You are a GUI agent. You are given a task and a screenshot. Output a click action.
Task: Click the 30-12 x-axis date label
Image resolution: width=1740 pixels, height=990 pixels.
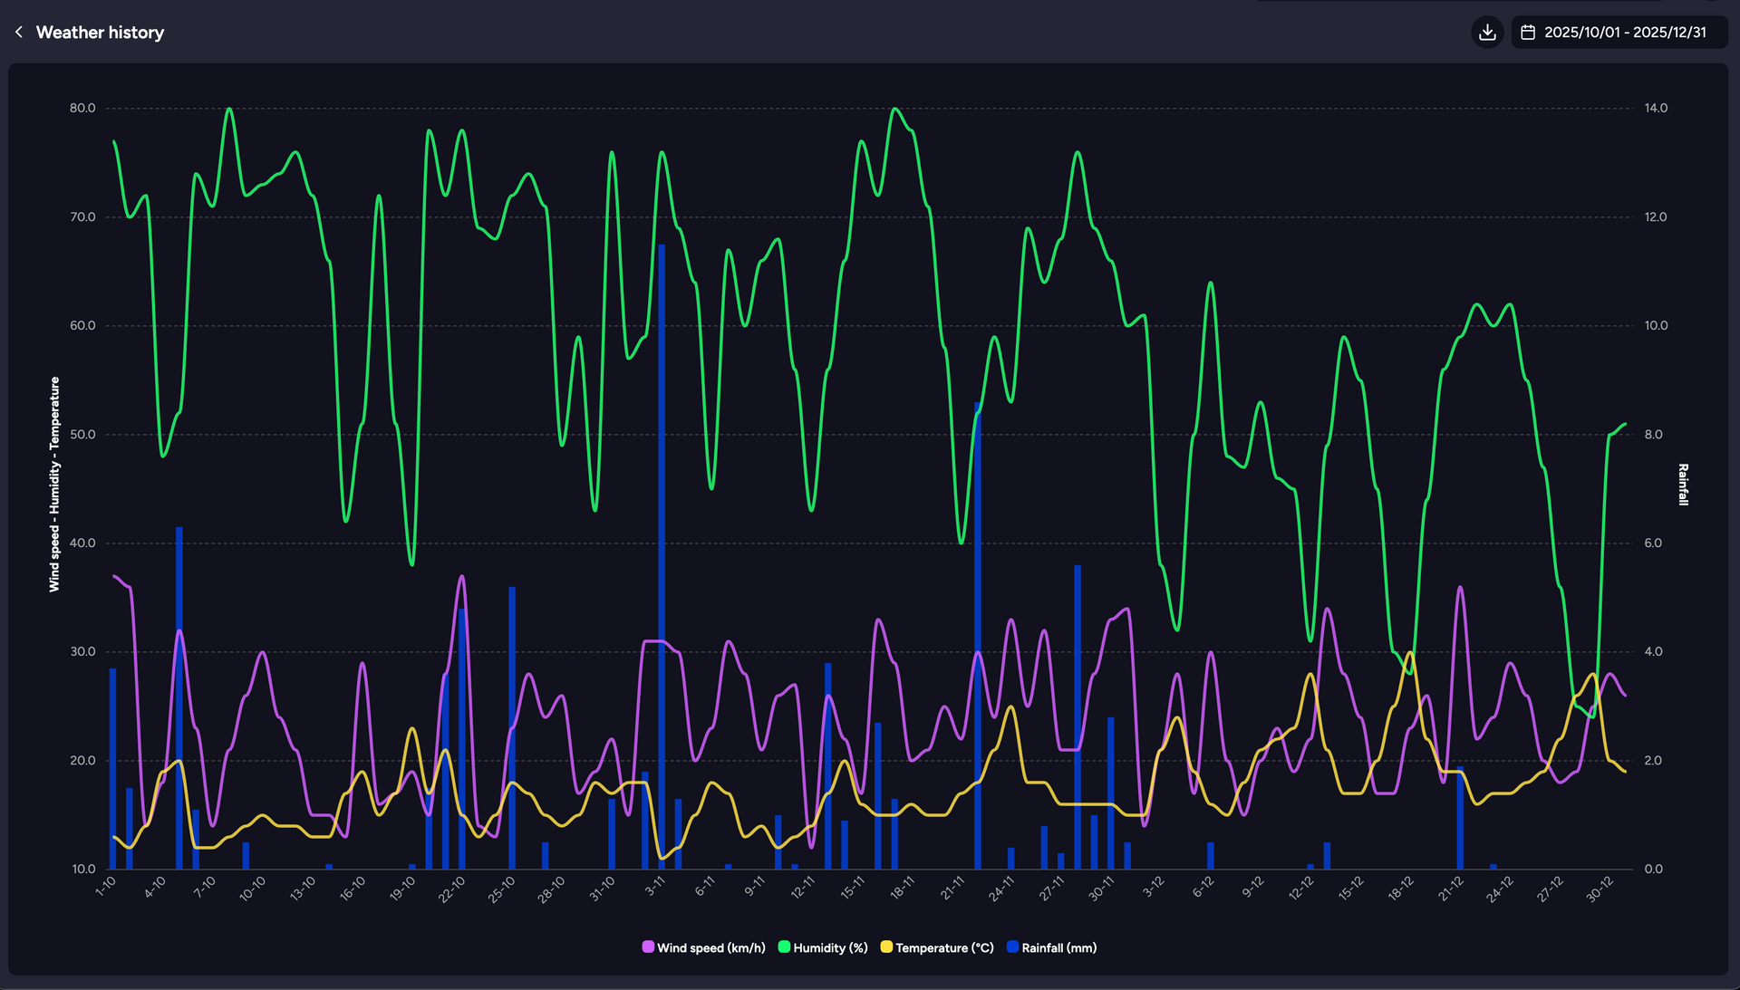point(1600,889)
